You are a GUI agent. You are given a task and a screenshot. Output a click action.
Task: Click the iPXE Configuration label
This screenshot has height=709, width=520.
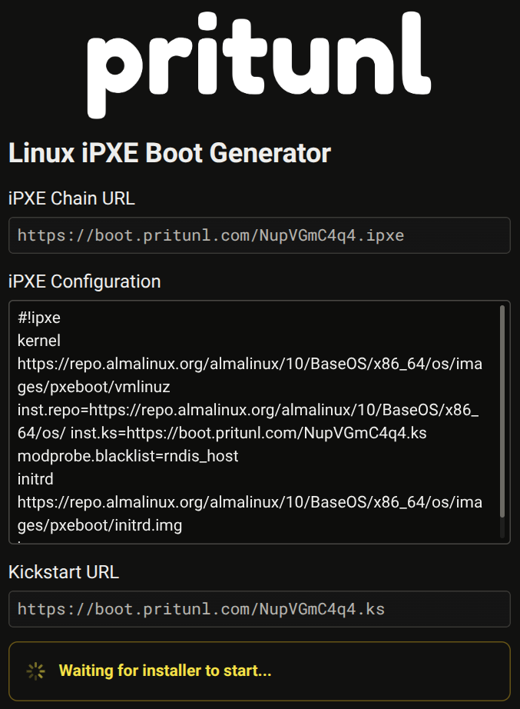pyautogui.click(x=84, y=281)
